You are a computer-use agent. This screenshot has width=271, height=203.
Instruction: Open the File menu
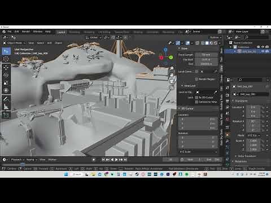pyautogui.click(x=10, y=32)
